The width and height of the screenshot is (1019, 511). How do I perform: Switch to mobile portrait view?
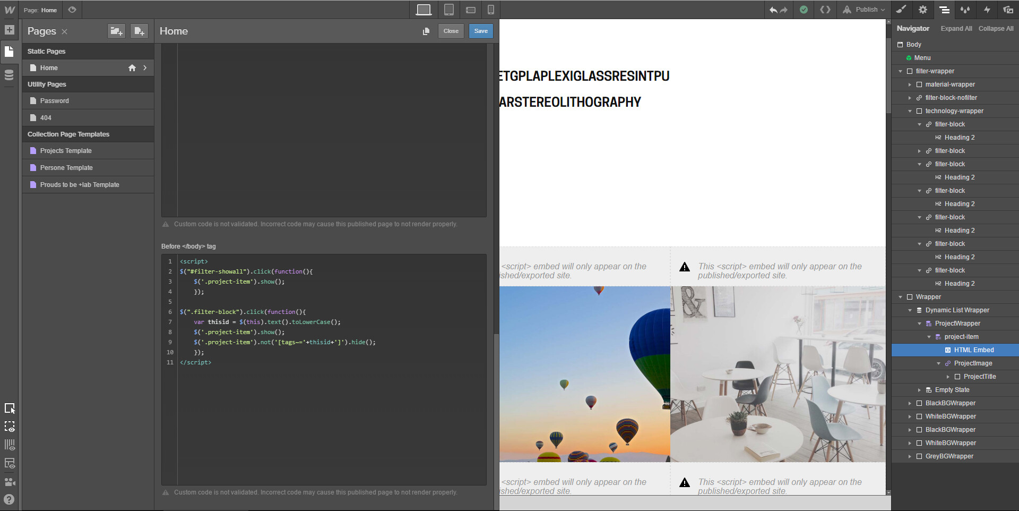click(490, 10)
